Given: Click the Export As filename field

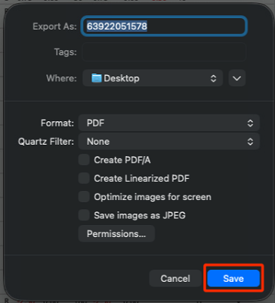Looking at the screenshot, I should tap(164, 27).
